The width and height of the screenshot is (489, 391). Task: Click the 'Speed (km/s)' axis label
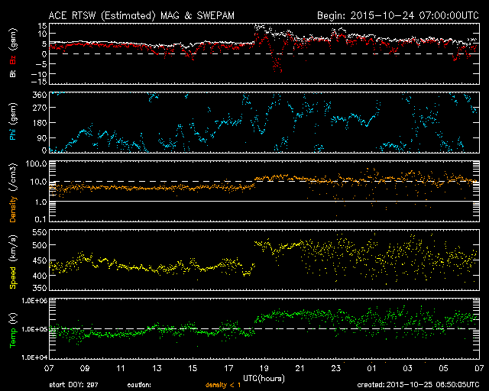[13, 262]
